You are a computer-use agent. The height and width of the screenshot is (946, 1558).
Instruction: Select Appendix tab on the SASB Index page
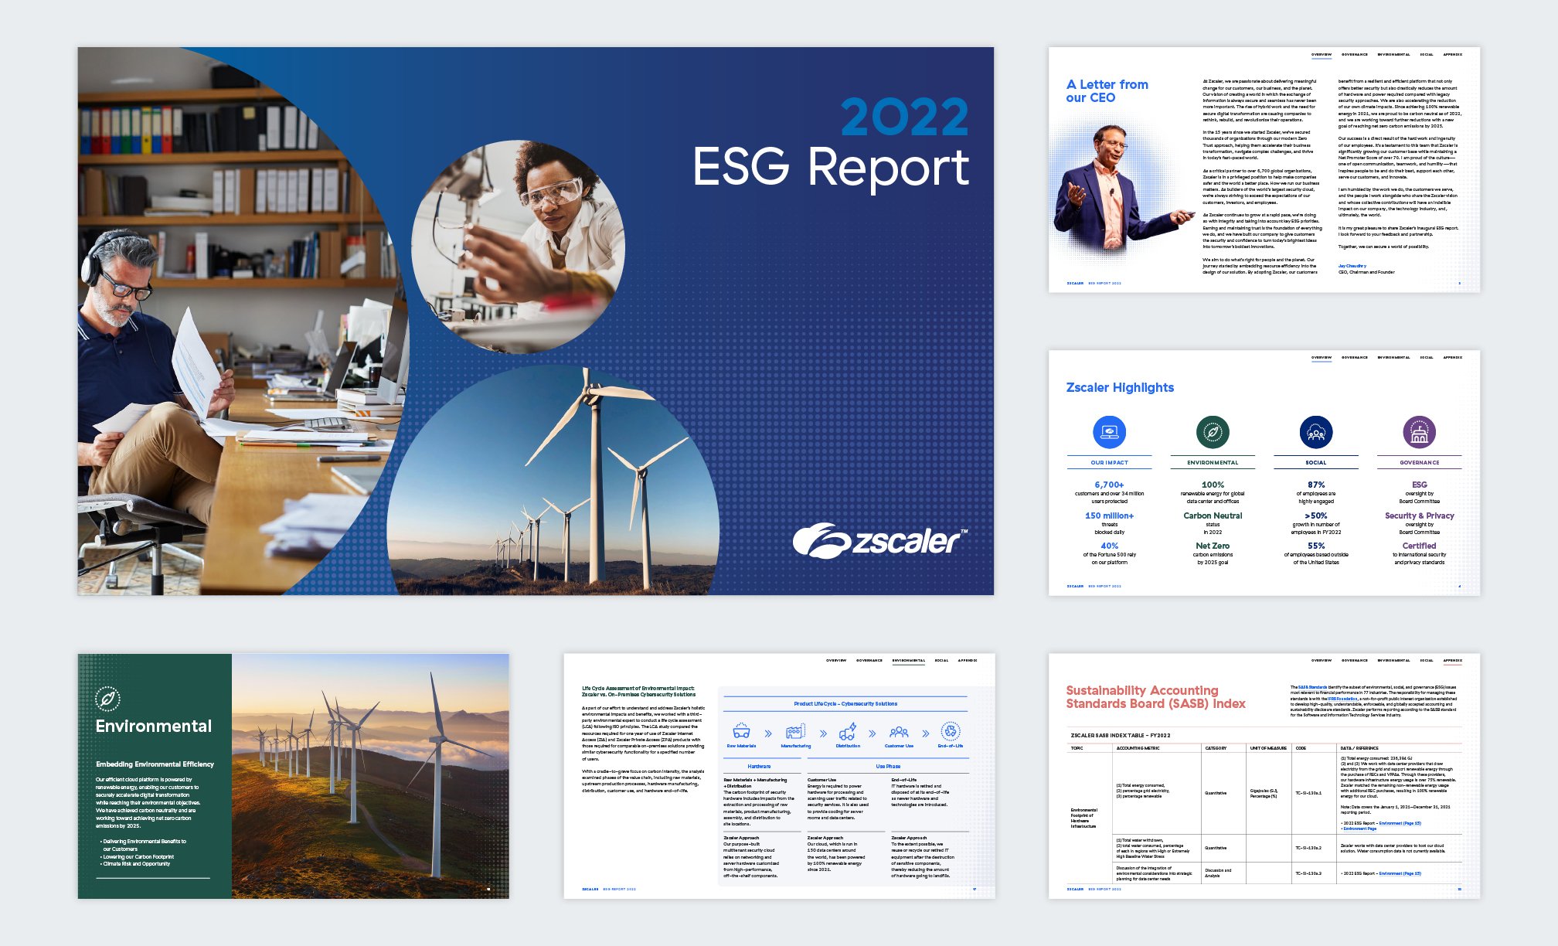(x=1452, y=661)
